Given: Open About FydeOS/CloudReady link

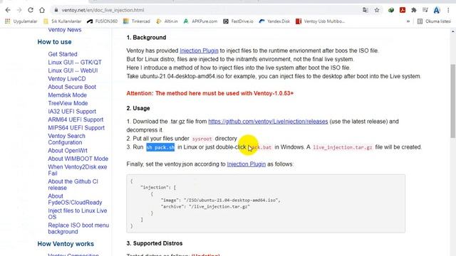Looking at the screenshot, I should click(x=75, y=199).
